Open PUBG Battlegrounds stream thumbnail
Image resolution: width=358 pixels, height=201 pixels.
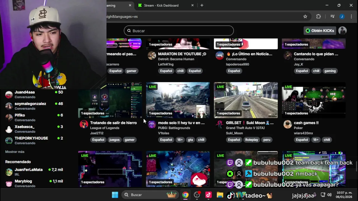click(x=178, y=100)
